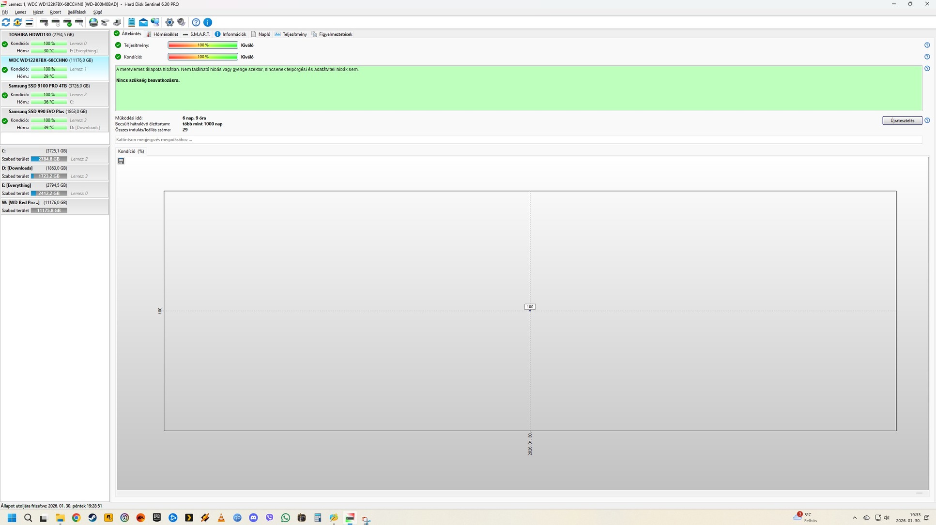Open the Figyelmeztetések tab

(332, 34)
